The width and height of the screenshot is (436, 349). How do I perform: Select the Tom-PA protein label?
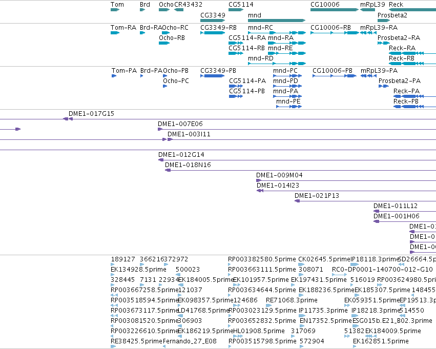click(124, 71)
